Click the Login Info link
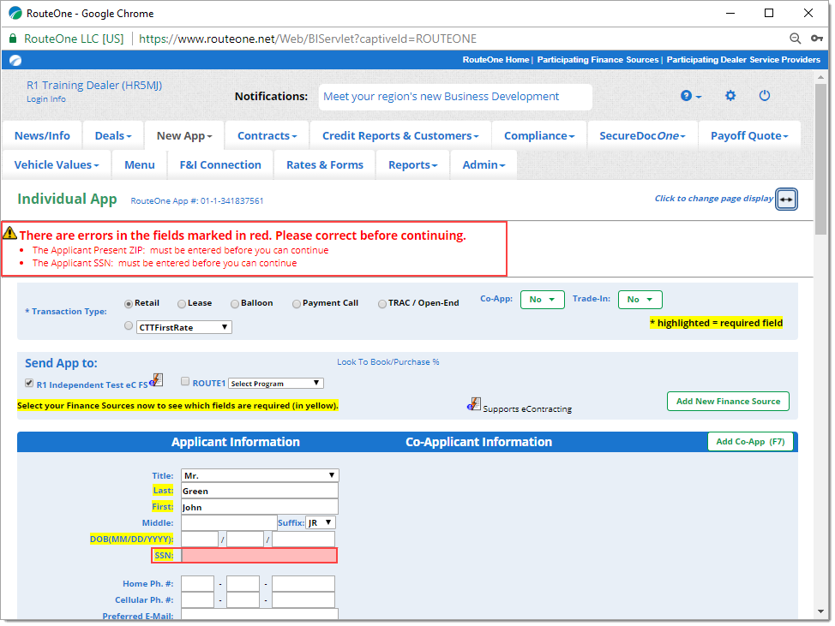The height and width of the screenshot is (626, 835). [46, 99]
